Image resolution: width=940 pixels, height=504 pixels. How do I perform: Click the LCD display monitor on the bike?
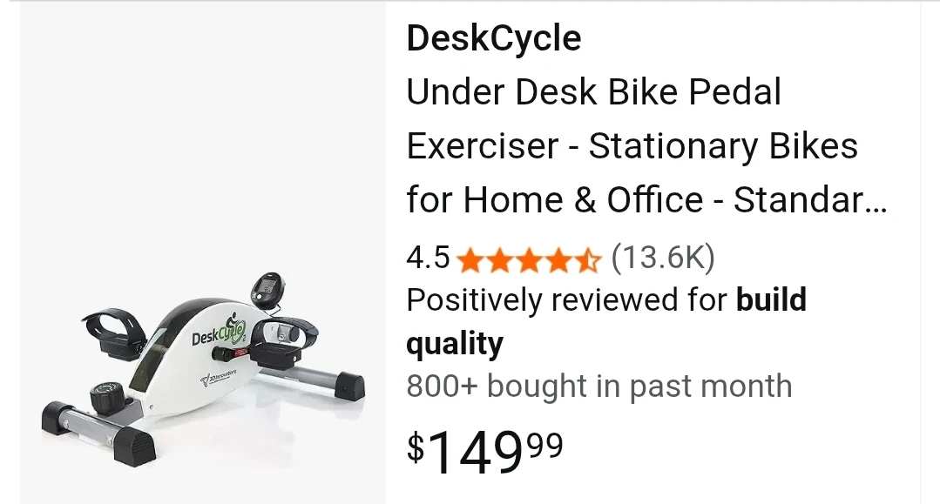tap(267, 292)
